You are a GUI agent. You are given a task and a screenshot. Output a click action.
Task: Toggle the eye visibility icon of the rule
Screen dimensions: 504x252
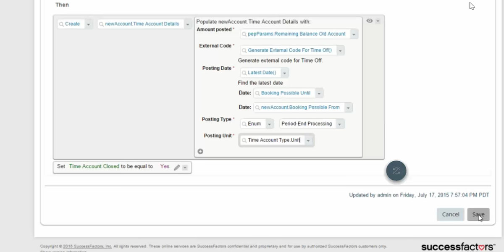click(x=369, y=21)
